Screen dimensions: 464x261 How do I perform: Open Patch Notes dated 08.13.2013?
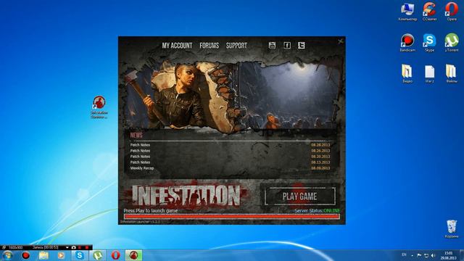tap(230, 162)
